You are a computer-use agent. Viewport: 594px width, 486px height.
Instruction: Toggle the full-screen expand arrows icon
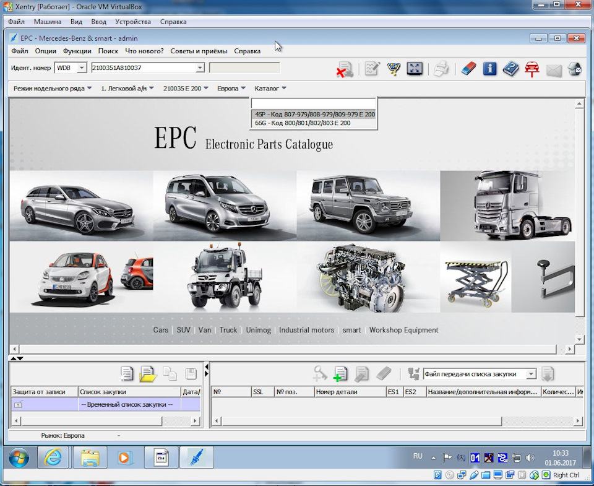pyautogui.click(x=415, y=69)
